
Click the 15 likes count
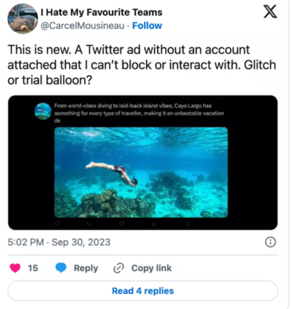33,268
